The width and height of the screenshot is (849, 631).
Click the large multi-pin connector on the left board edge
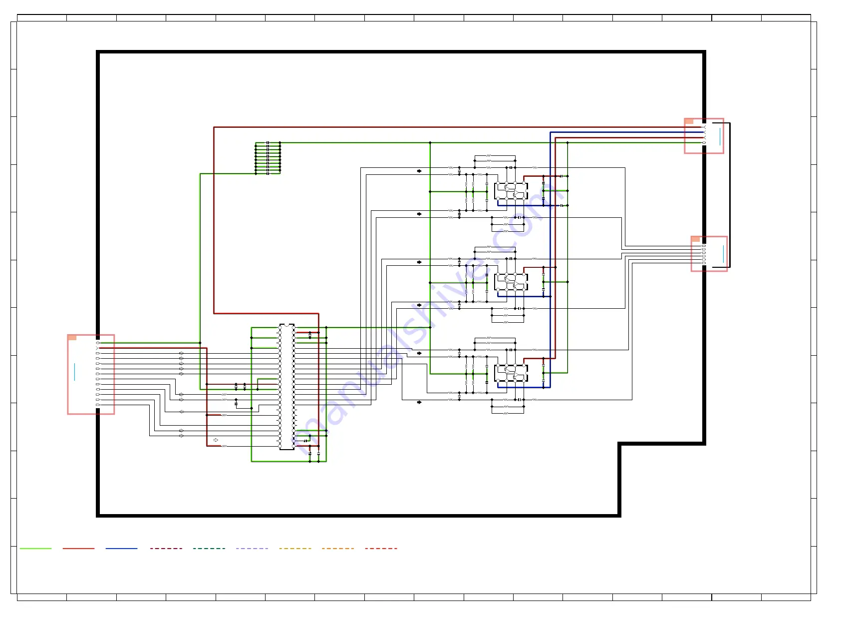tap(91, 374)
